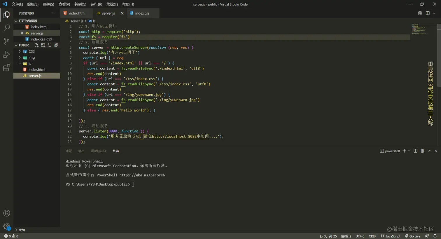The image size is (441, 239).
Task: Open the Manage gear settings icon
Action: pyautogui.click(x=6, y=226)
